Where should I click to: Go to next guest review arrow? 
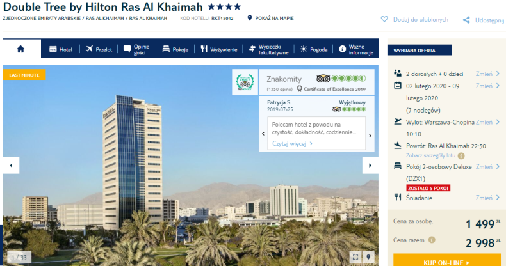(x=370, y=136)
